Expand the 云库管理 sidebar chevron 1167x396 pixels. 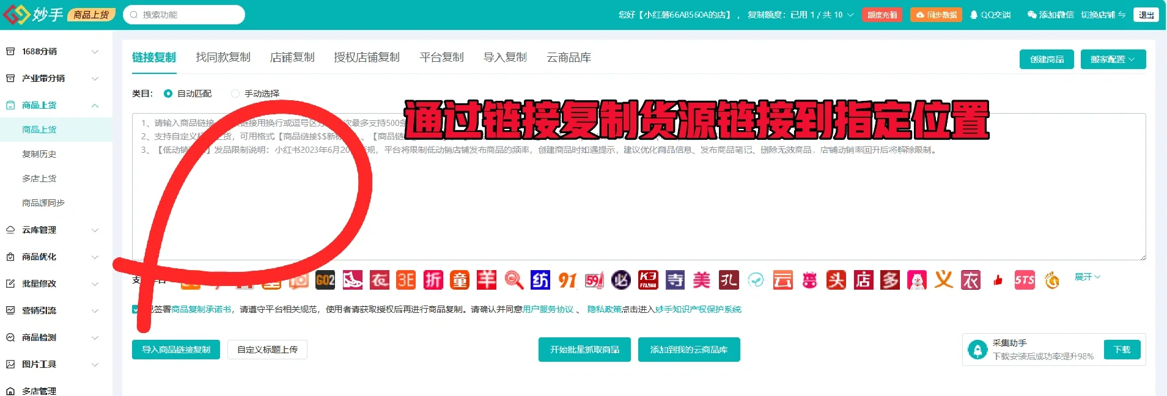click(95, 230)
